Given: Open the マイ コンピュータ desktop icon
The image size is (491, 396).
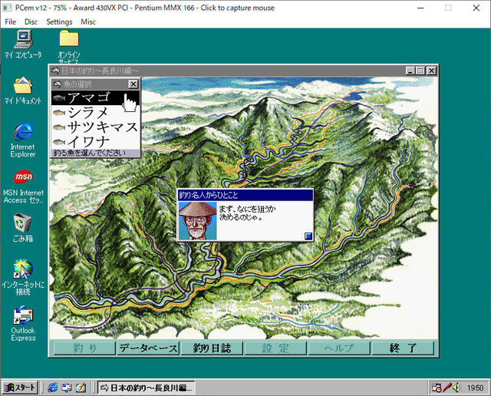Looking at the screenshot, I should (23, 44).
